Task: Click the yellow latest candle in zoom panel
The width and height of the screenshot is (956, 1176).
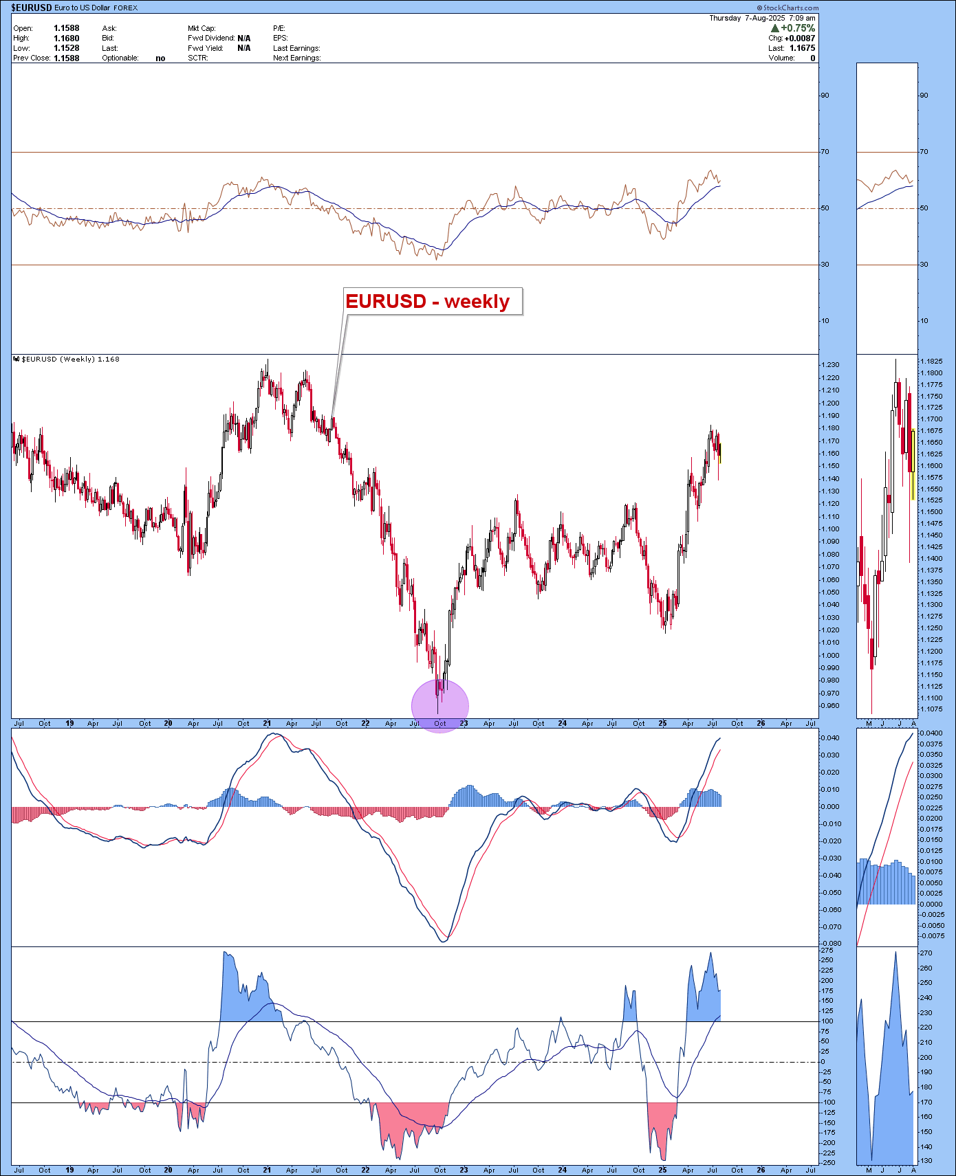Action: click(x=913, y=465)
